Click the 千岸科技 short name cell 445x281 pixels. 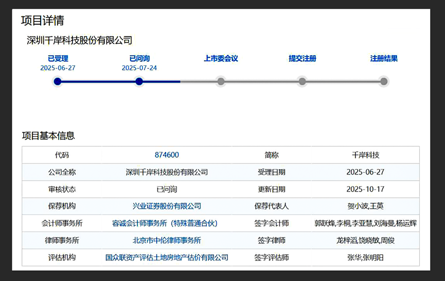tap(366, 155)
